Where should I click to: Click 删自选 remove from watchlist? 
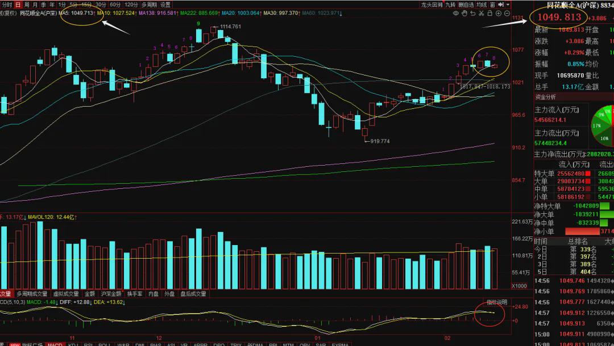[466, 5]
